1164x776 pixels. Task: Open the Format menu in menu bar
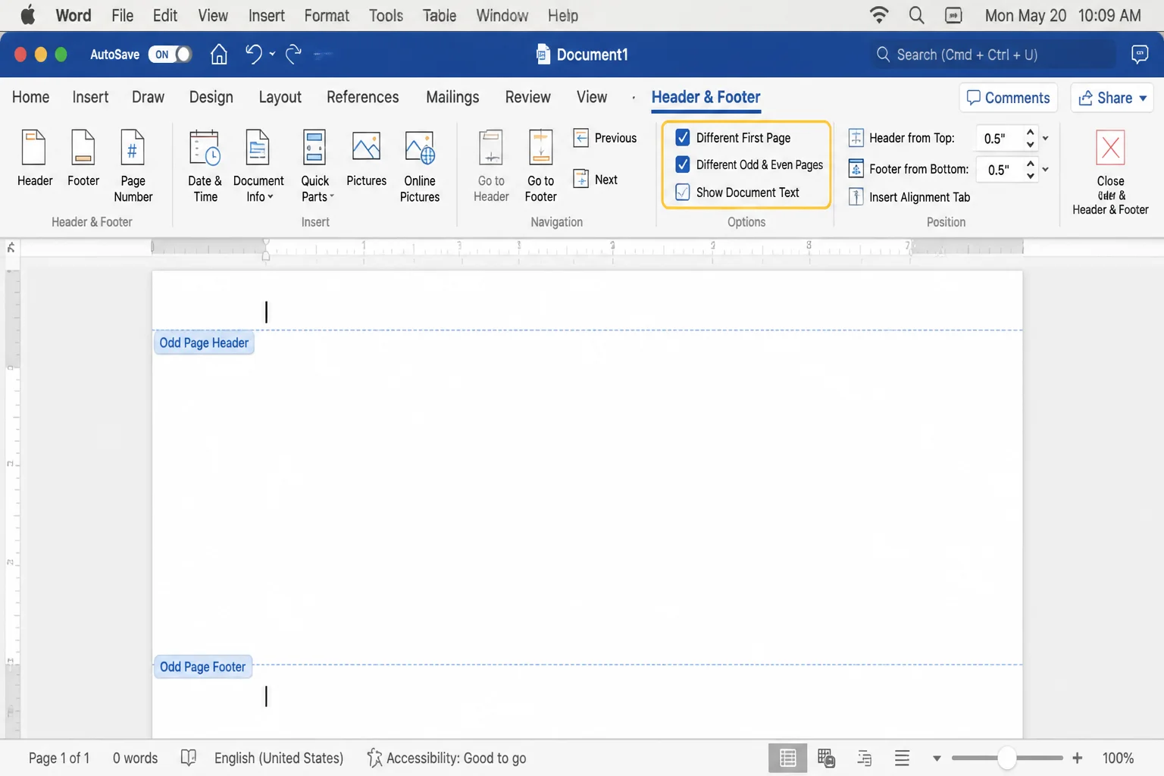pos(327,15)
